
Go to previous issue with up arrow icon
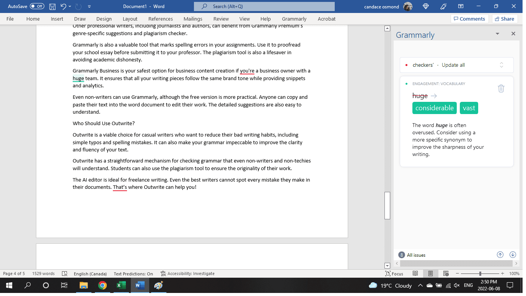click(500, 254)
